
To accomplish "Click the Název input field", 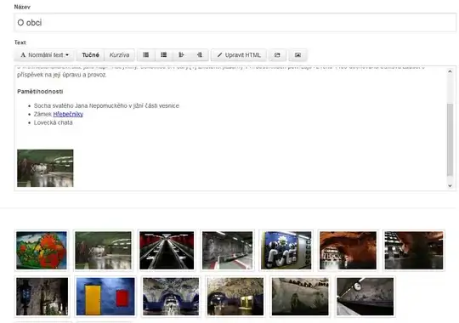I will (x=235, y=23).
